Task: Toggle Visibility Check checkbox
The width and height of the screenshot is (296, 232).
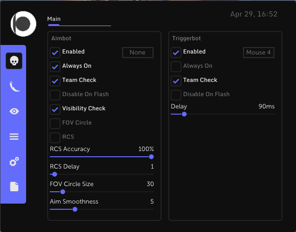Action: (55, 109)
